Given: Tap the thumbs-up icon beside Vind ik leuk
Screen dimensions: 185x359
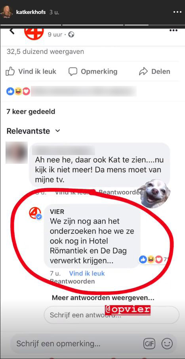Looking at the screenshot, I should coord(10,72).
